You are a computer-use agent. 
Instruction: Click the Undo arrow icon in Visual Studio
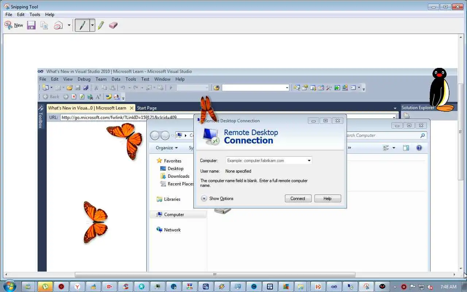[123, 88]
